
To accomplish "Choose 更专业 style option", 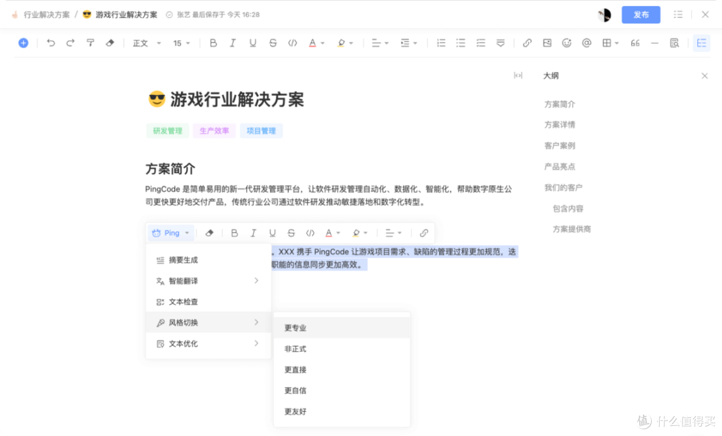I will (x=342, y=328).
